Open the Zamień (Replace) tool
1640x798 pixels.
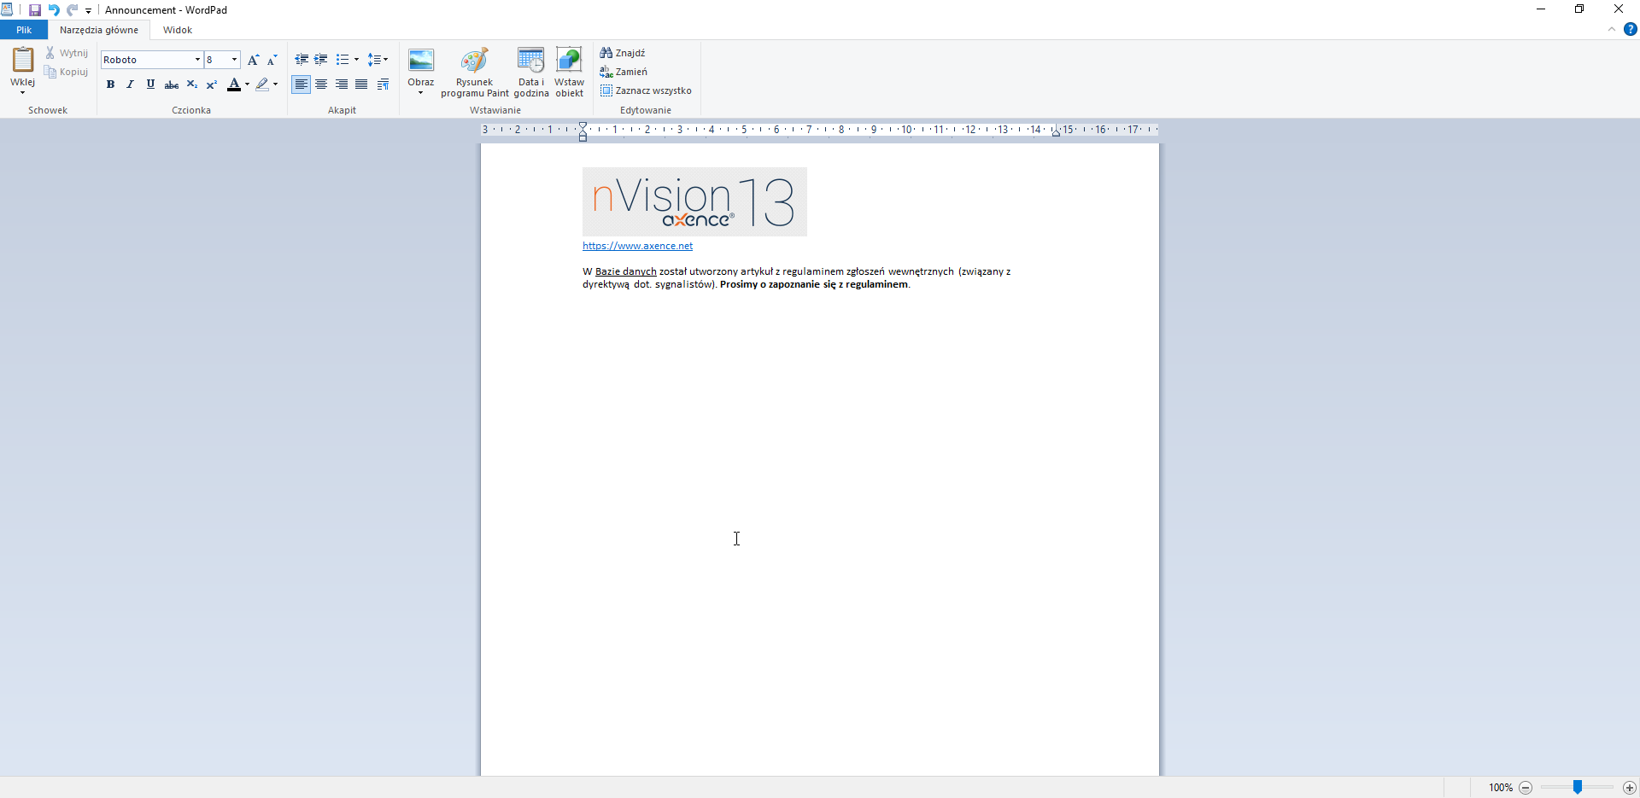pos(625,72)
